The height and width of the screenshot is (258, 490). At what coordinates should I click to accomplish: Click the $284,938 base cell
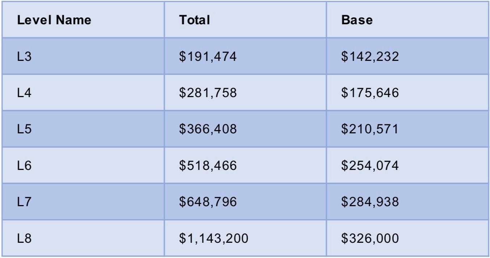coord(370,202)
